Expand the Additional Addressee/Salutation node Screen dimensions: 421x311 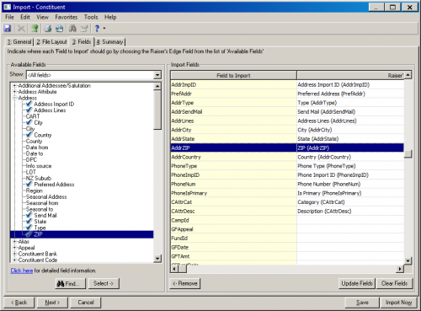14,85
